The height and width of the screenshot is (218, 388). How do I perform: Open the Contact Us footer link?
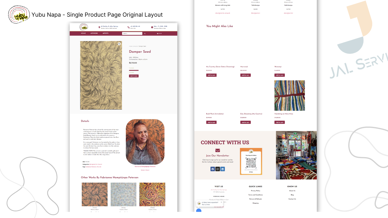pos(292,199)
